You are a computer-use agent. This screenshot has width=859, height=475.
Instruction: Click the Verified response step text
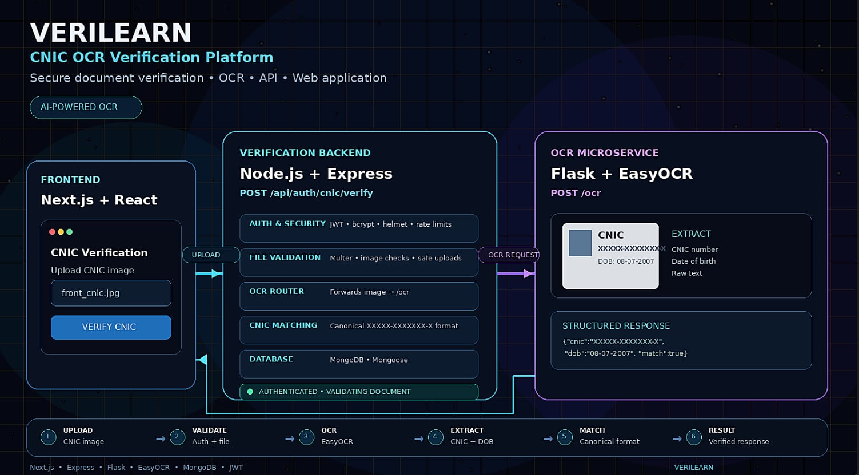(738, 442)
